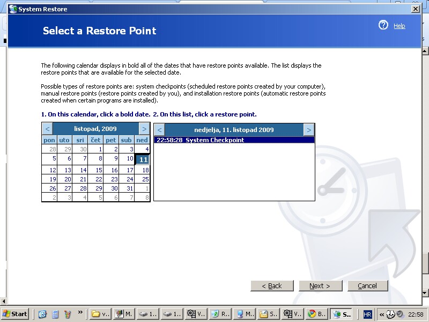Image resolution: width=429 pixels, height=322 pixels.
Task: Switch to the envelope-icon 'S..' taskbar button
Action: [x=269, y=314]
